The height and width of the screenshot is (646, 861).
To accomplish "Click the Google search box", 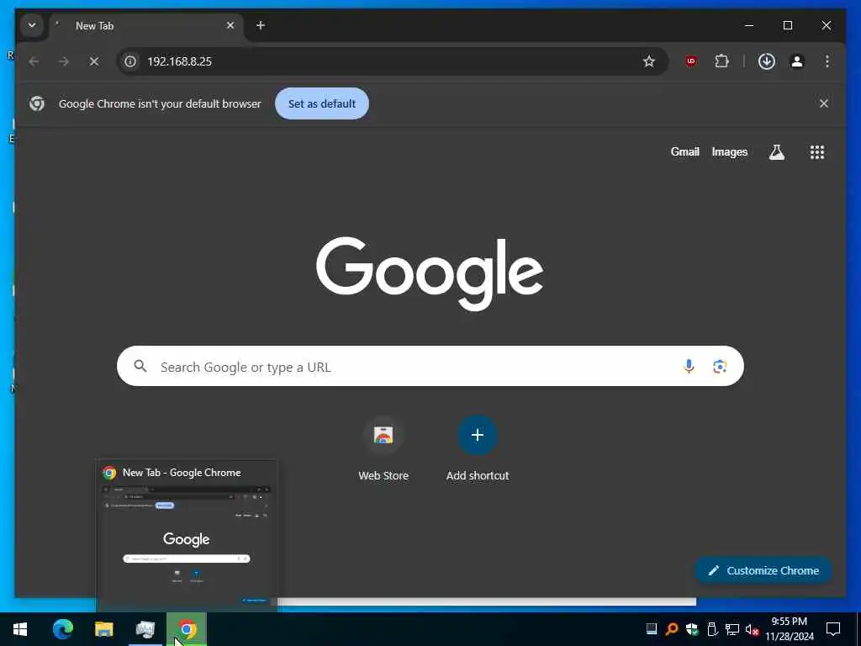I will tap(430, 367).
